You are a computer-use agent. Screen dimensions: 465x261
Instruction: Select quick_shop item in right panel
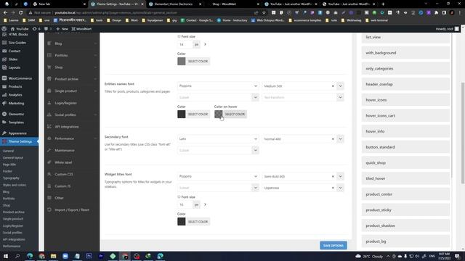tap(405, 162)
